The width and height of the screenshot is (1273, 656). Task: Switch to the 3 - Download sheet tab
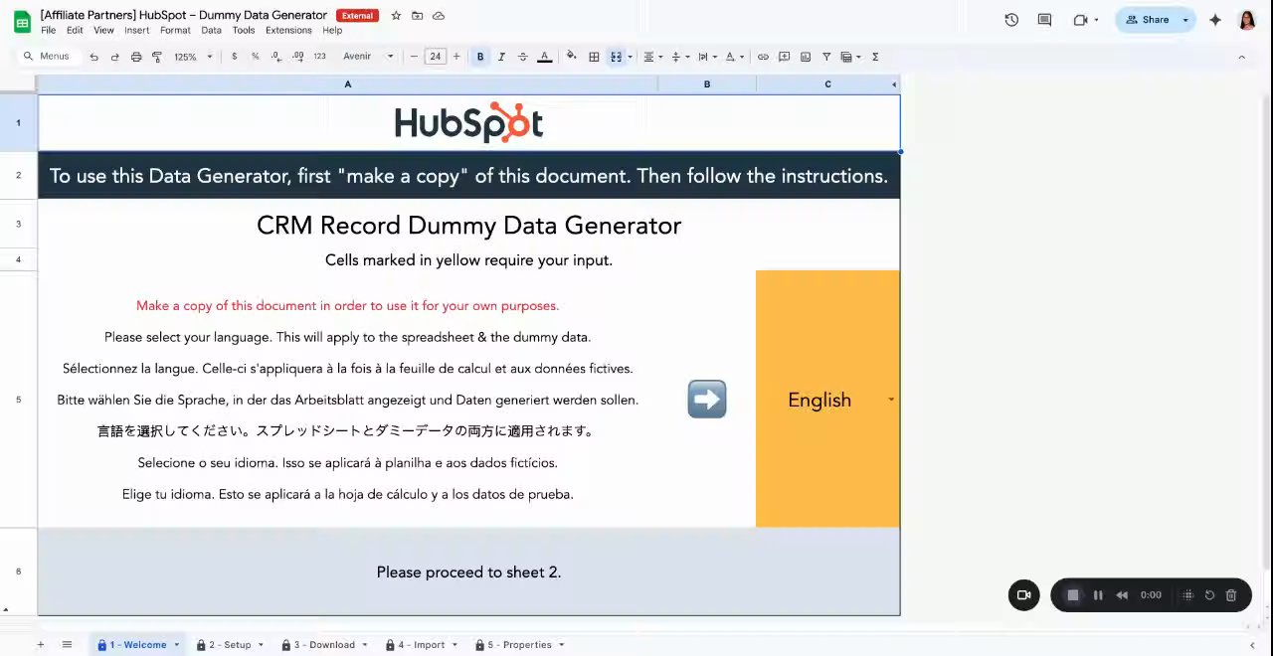(324, 645)
